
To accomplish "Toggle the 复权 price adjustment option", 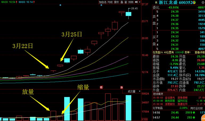I will 116,2.
